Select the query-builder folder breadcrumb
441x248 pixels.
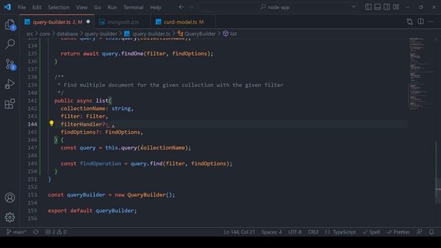coord(101,34)
